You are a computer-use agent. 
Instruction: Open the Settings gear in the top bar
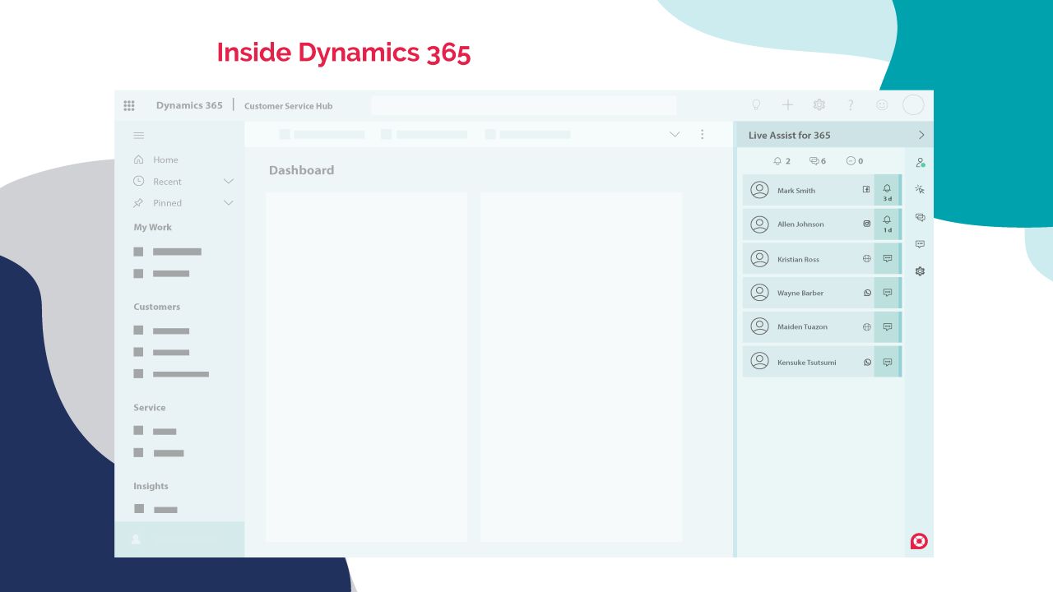pyautogui.click(x=819, y=105)
